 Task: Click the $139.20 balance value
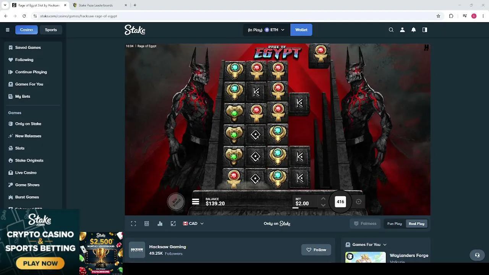[215, 204]
